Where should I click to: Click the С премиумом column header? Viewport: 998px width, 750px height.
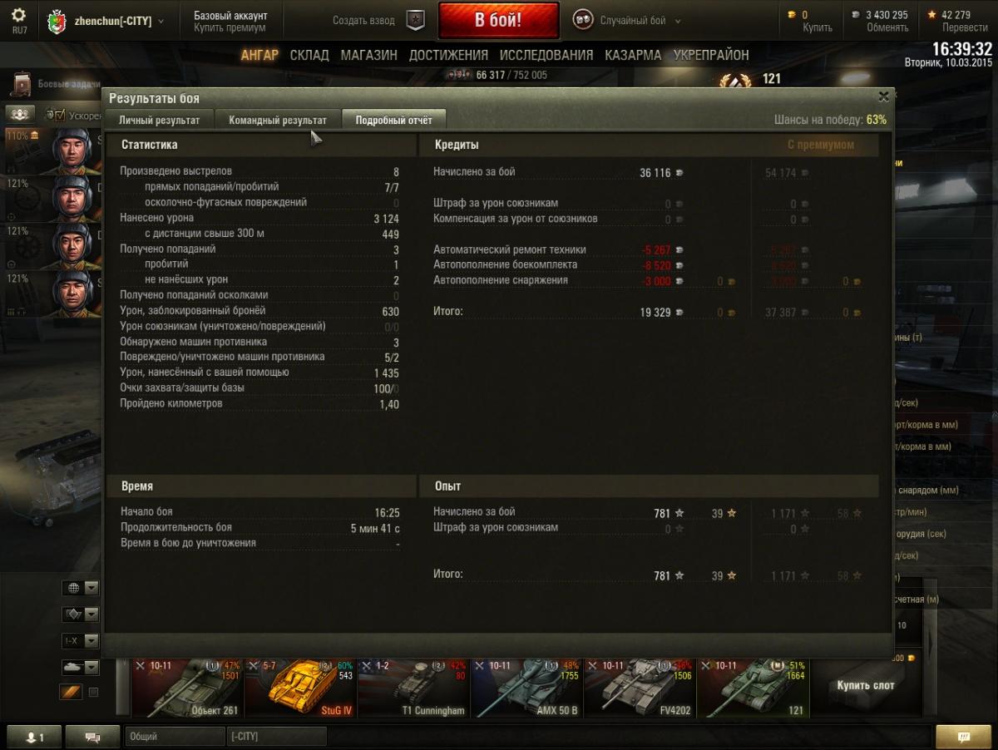820,145
